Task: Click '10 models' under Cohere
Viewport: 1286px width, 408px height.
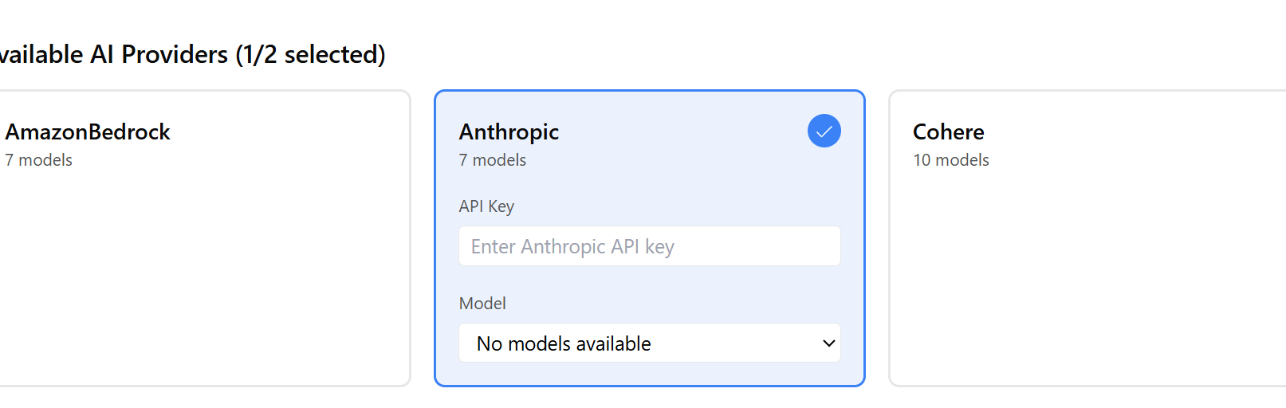Action: point(950,160)
